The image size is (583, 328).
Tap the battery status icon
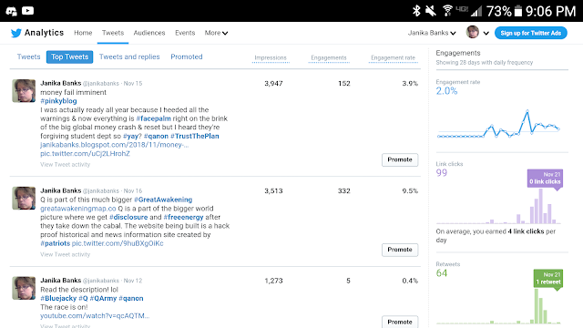tap(518, 11)
